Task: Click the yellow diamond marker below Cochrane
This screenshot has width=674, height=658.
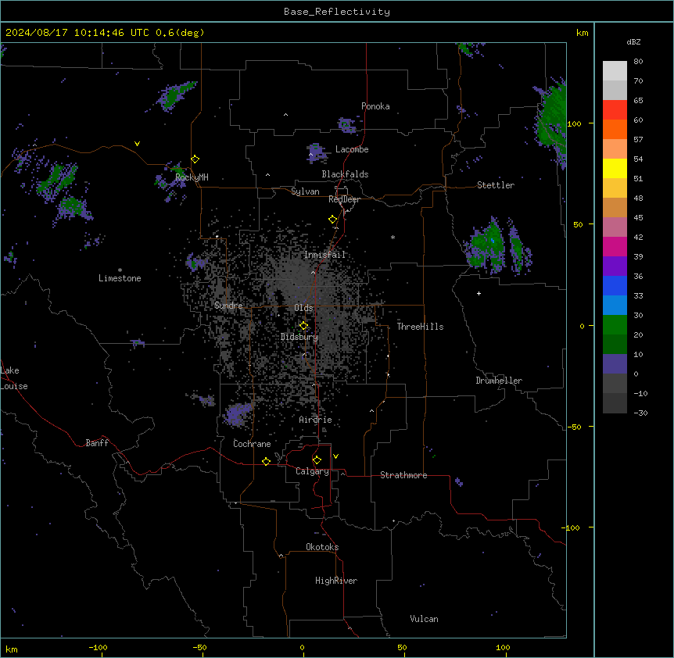Action: [267, 461]
